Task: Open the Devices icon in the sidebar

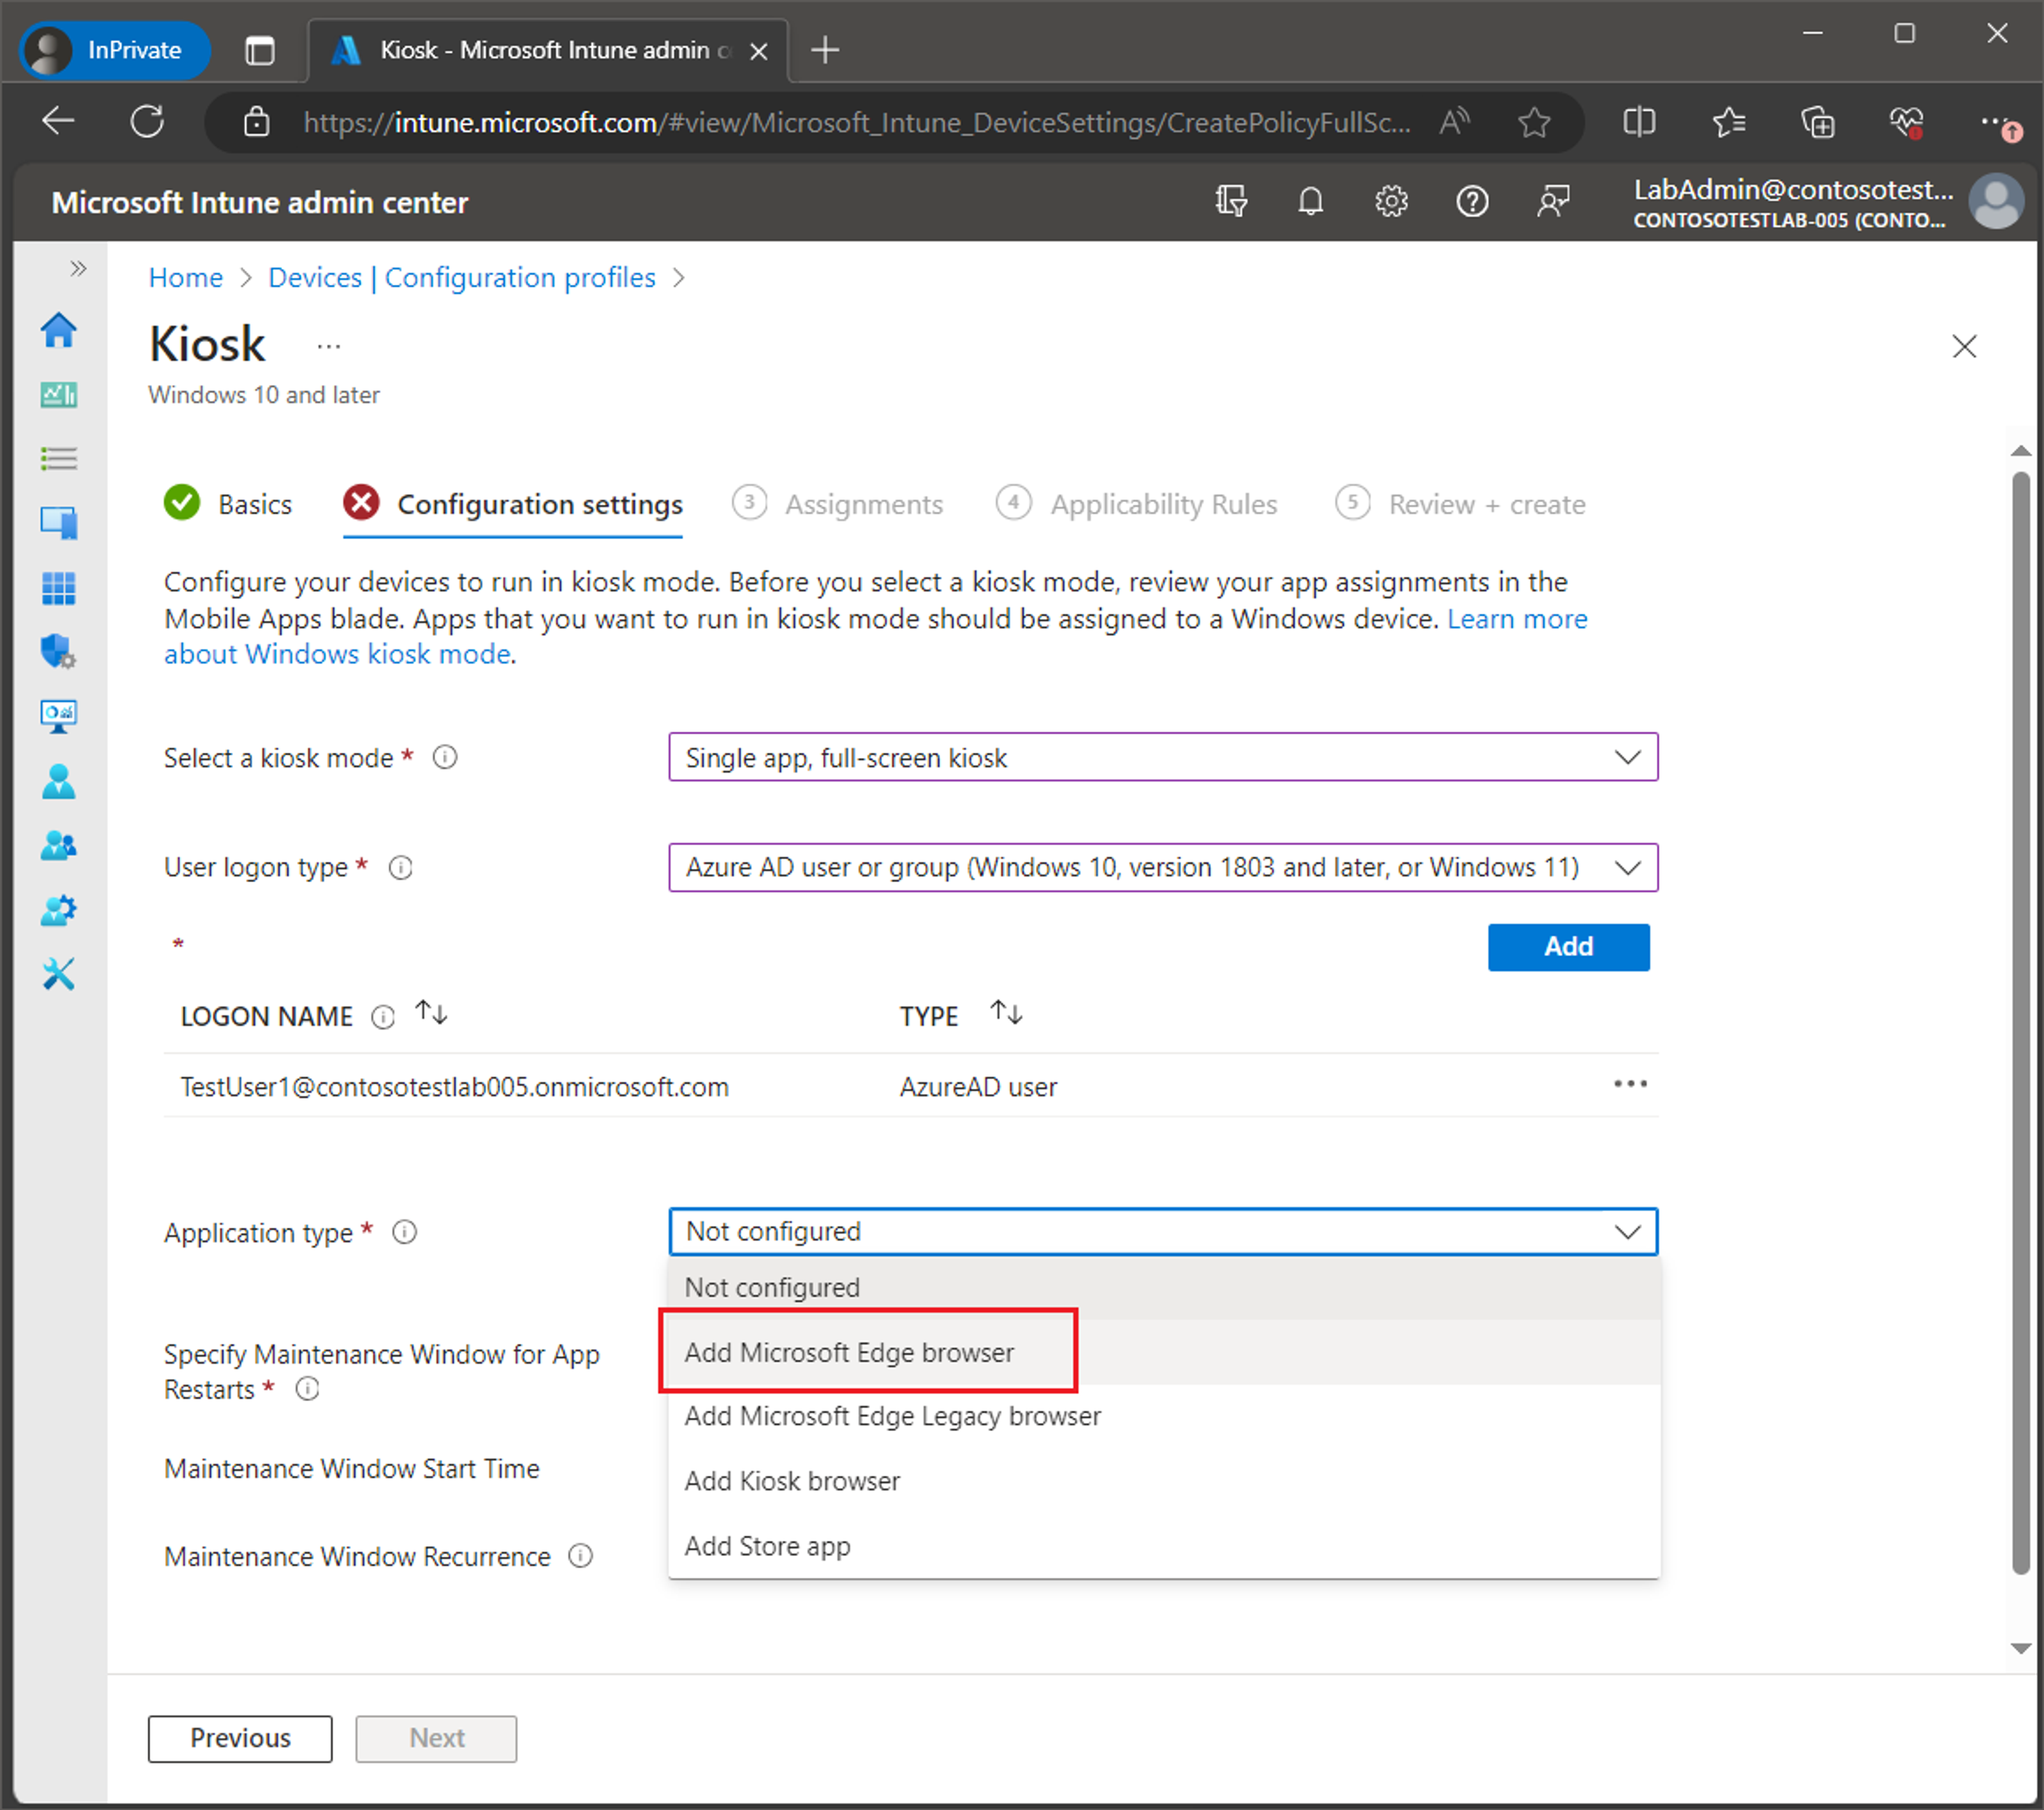Action: coord(58,523)
